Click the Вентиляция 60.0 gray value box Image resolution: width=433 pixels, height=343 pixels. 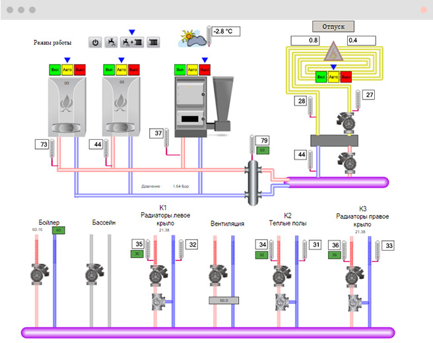224,300
